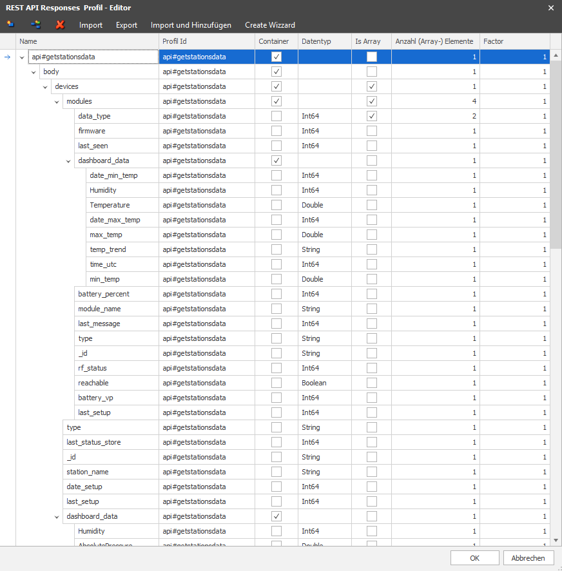
Task: Collapse the api#getstationsdata root node
Action: point(22,57)
